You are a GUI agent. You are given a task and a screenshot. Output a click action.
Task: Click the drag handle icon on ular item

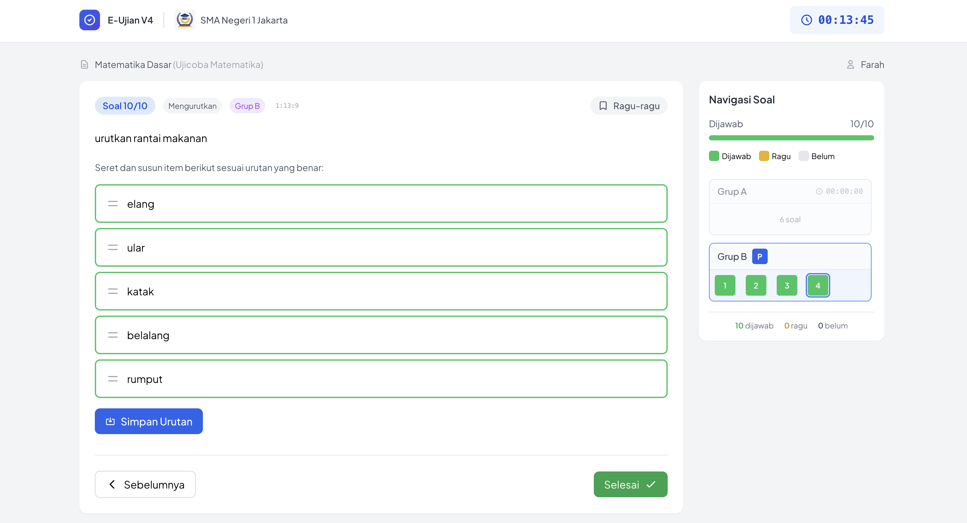click(113, 247)
